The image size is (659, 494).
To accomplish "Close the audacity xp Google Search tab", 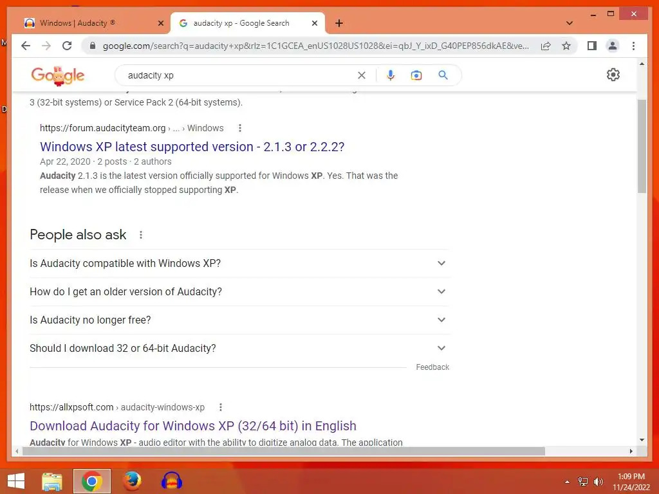I will [x=314, y=23].
